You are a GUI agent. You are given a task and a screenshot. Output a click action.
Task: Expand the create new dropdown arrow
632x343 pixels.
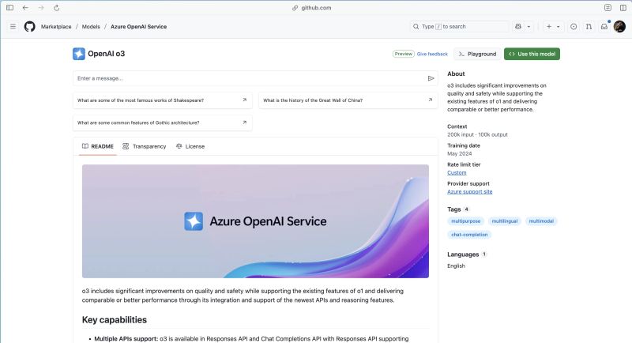tap(559, 27)
